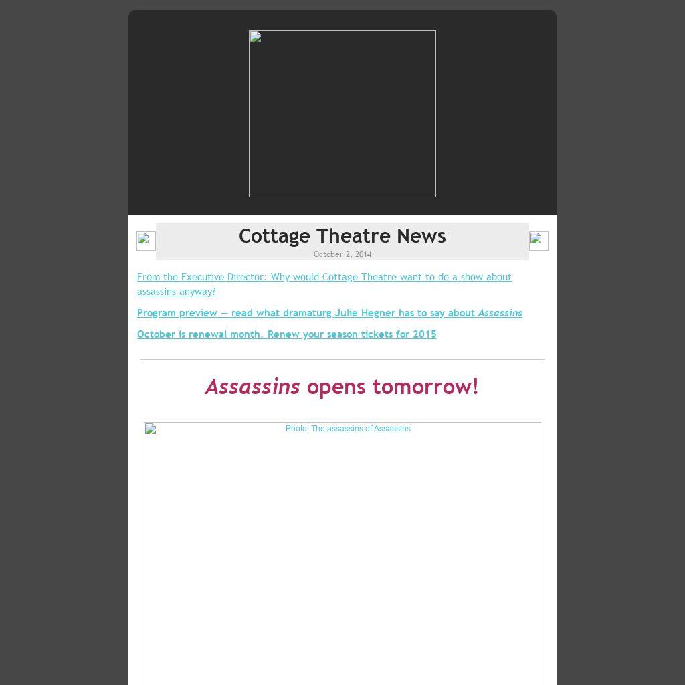Viewport: 685px width, 685px height.
Task: Click broken-image icon in Assassins photo corner
Action: (151, 429)
